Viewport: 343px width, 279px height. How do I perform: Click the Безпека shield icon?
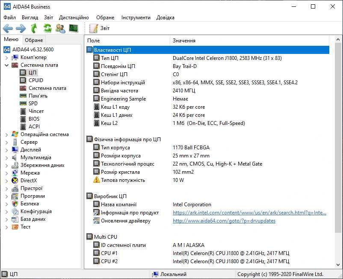[15, 204]
